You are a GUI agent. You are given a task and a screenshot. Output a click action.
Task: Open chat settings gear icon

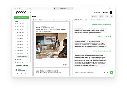(111, 17)
